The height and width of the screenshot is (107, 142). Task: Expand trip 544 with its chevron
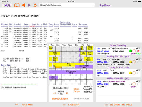coord(138,84)
